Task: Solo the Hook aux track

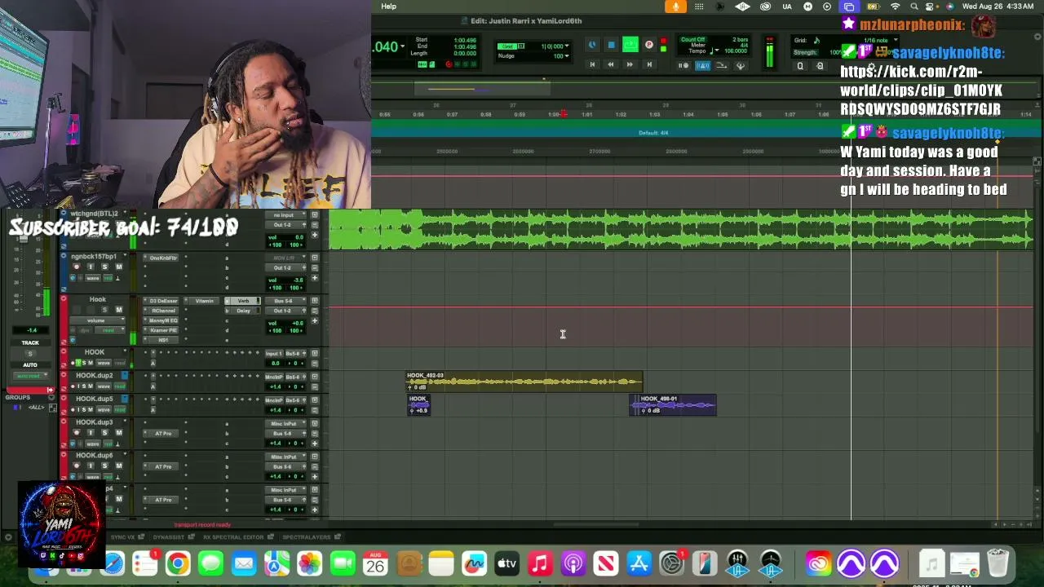Action: [x=104, y=310]
